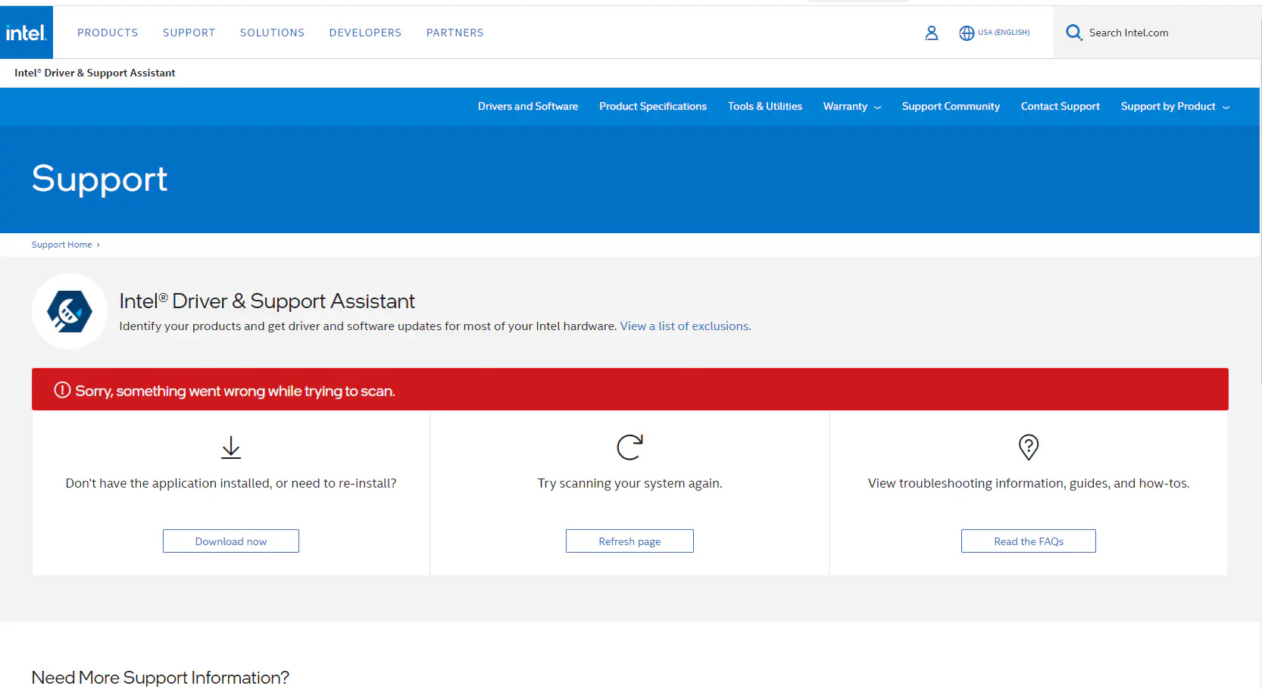Click the troubleshooting location-question icon
Viewport: 1262px width, 689px height.
point(1028,447)
